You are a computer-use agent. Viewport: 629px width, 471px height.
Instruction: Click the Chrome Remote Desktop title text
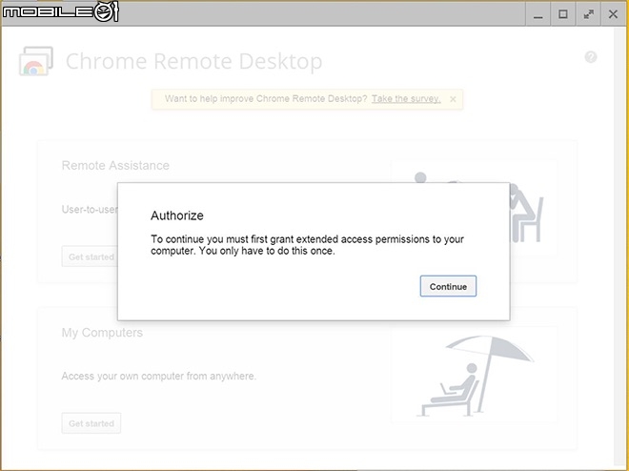193,61
